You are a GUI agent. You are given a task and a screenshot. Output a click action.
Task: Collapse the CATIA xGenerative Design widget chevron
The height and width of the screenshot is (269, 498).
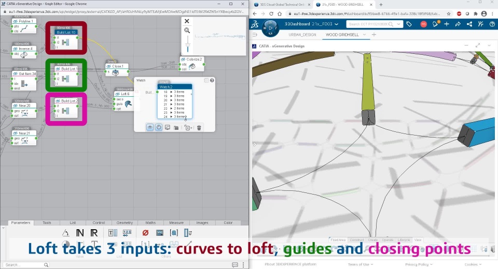[x=489, y=46]
